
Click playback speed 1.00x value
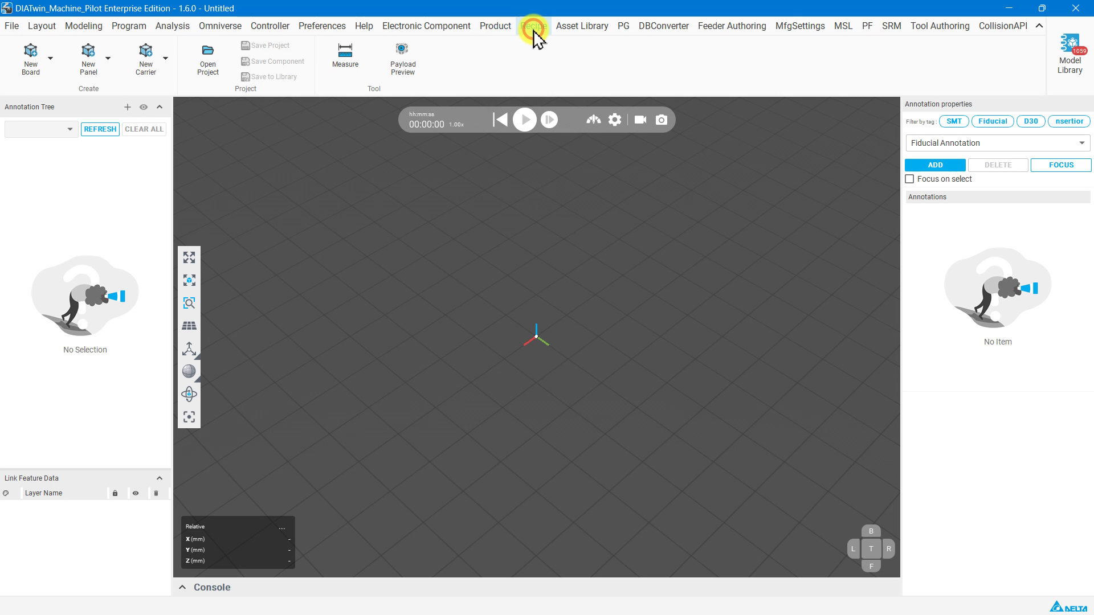point(456,125)
